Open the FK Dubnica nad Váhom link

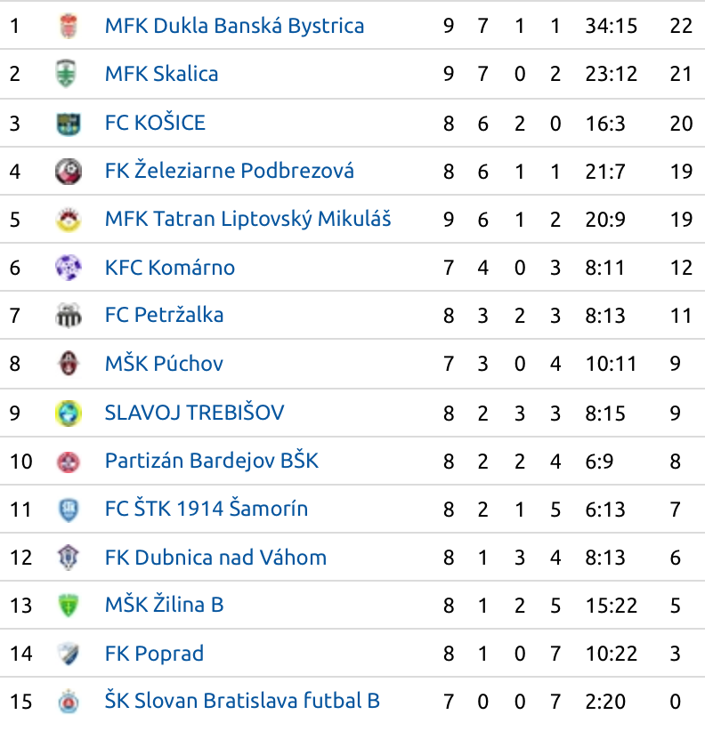215,558
